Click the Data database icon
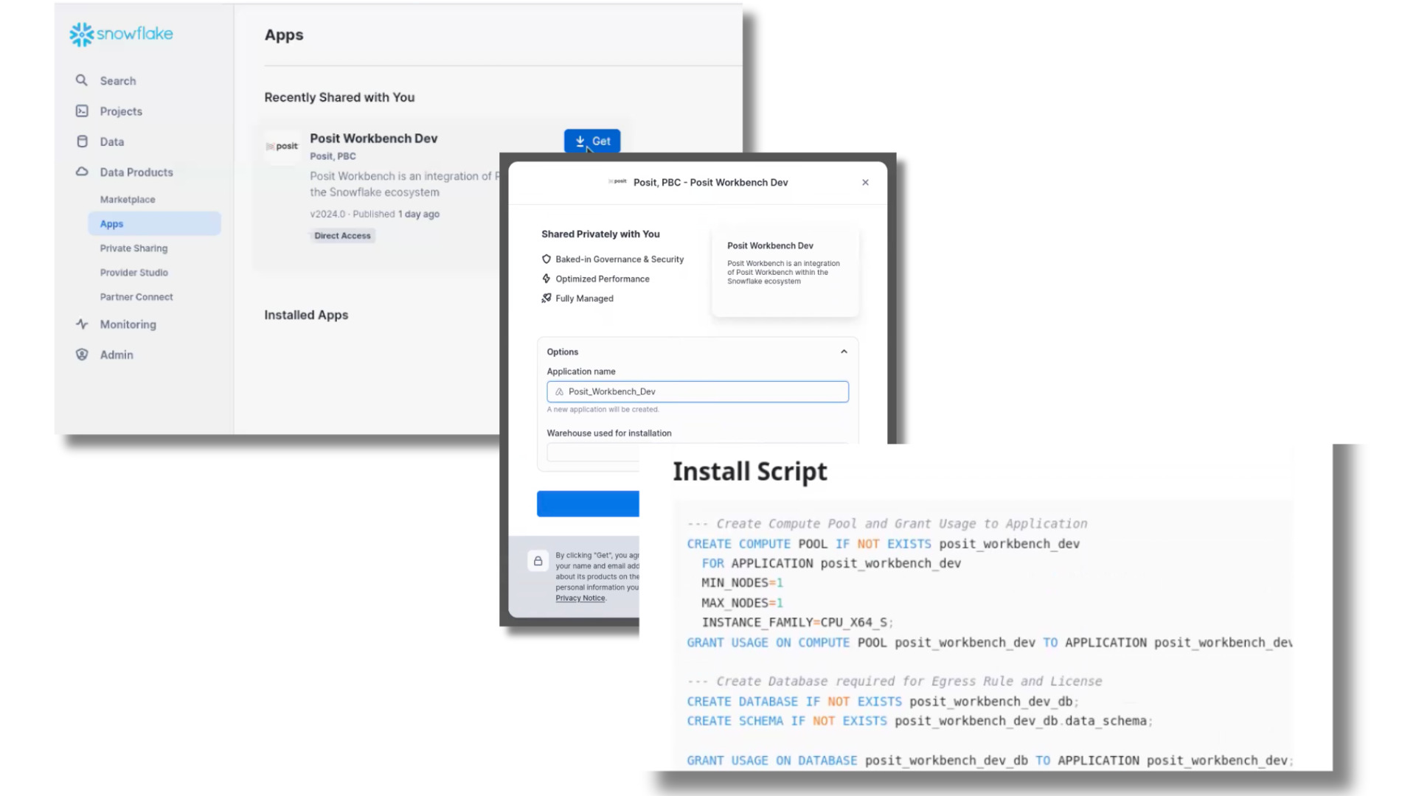The image size is (1416, 796). point(82,142)
